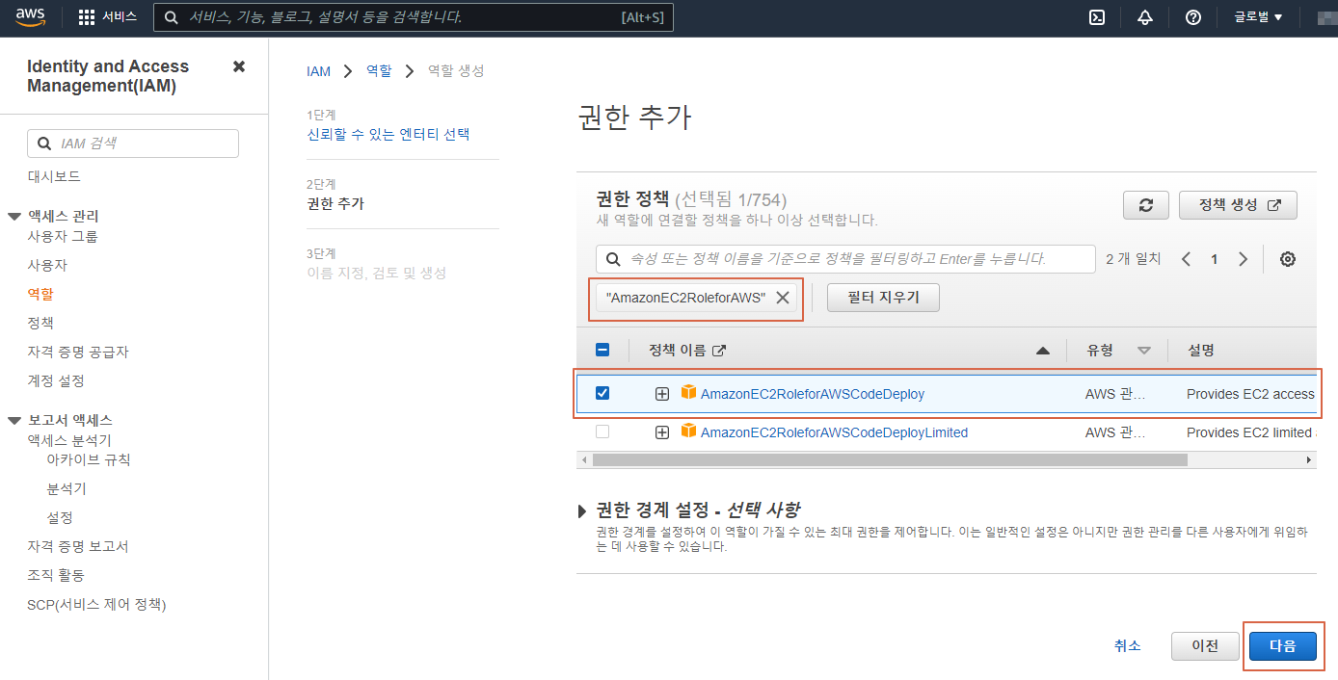1338x680 pixels.
Task: Click the '2 개 일치' match count text
Action: [1133, 259]
